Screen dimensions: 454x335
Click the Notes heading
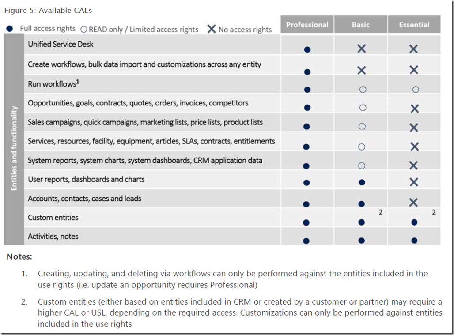coord(19,256)
